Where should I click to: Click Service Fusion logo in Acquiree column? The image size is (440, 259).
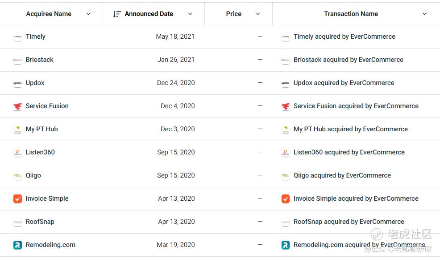pos(17,106)
